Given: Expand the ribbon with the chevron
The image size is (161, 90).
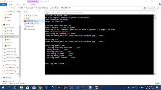Looking at the screenshot, I should pyautogui.click(x=157, y=4).
